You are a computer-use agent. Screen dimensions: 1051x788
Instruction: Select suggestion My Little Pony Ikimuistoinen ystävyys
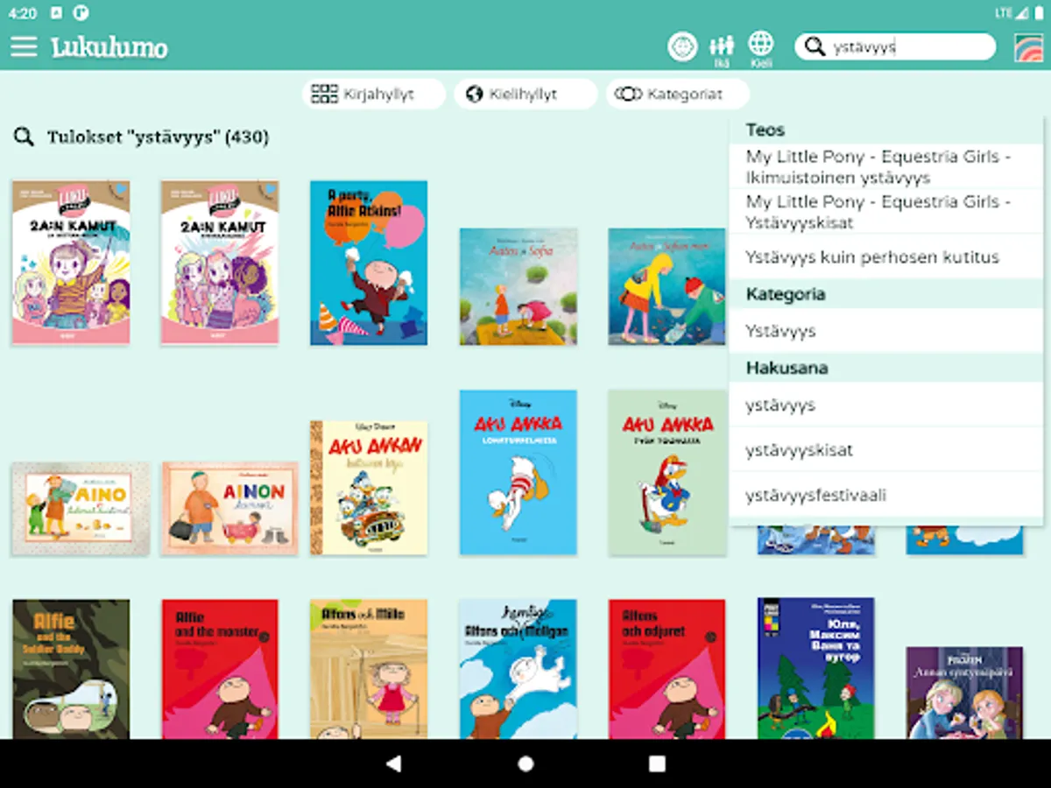(x=886, y=166)
